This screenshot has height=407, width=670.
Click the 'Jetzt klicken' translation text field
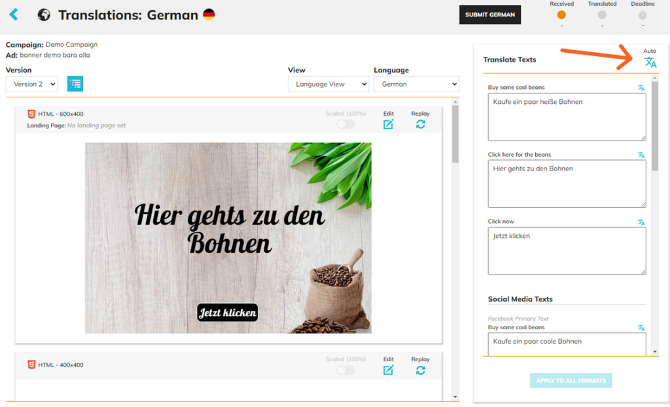point(567,251)
